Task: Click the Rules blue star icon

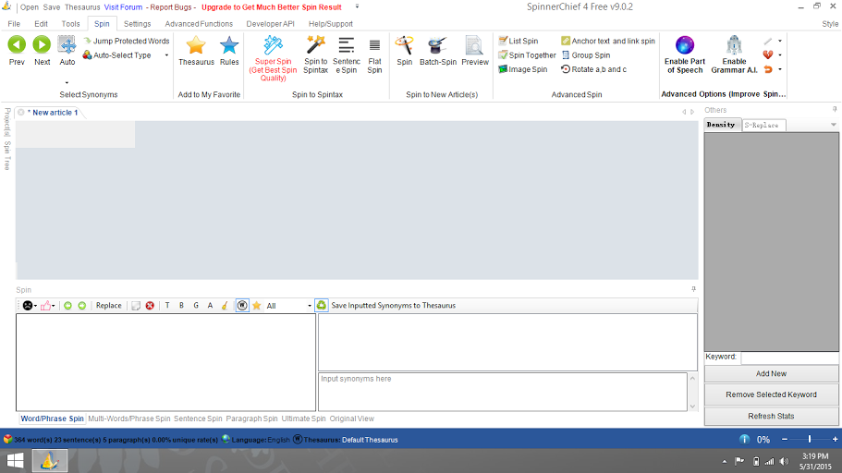Action: [x=229, y=45]
